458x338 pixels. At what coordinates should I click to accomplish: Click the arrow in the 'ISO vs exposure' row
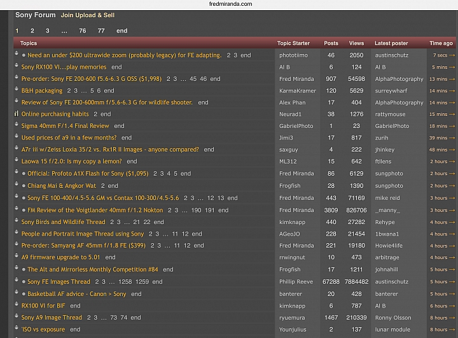coord(452,330)
